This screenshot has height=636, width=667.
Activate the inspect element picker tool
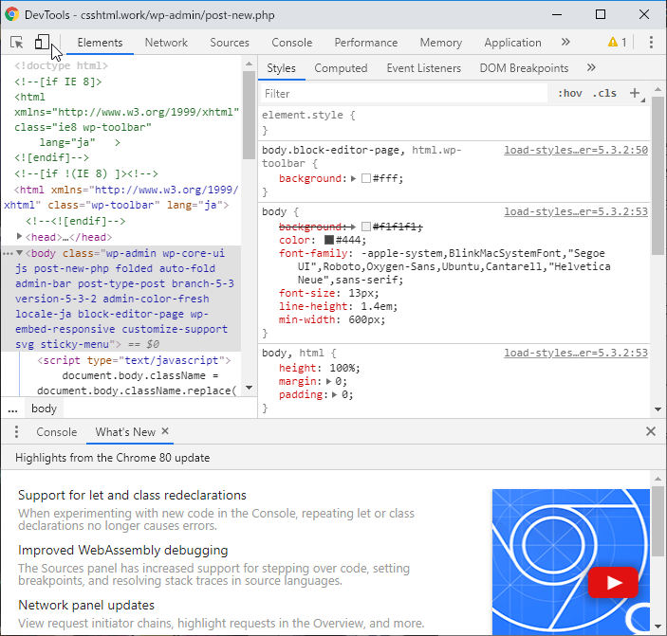click(17, 43)
